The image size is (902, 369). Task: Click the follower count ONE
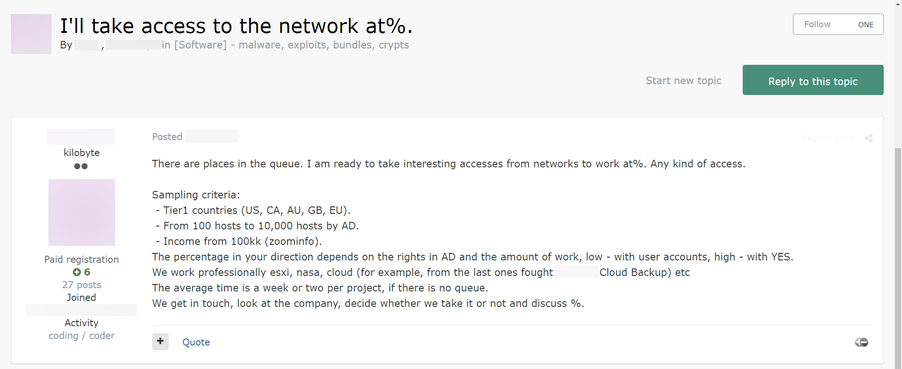click(x=865, y=24)
